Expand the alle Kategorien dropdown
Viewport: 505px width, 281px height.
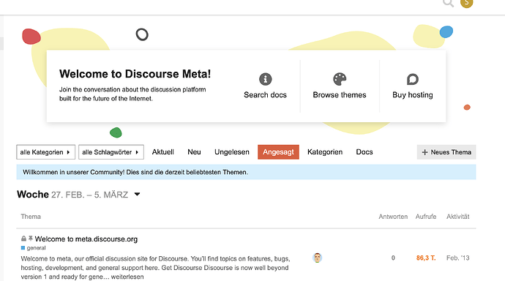[x=45, y=152]
